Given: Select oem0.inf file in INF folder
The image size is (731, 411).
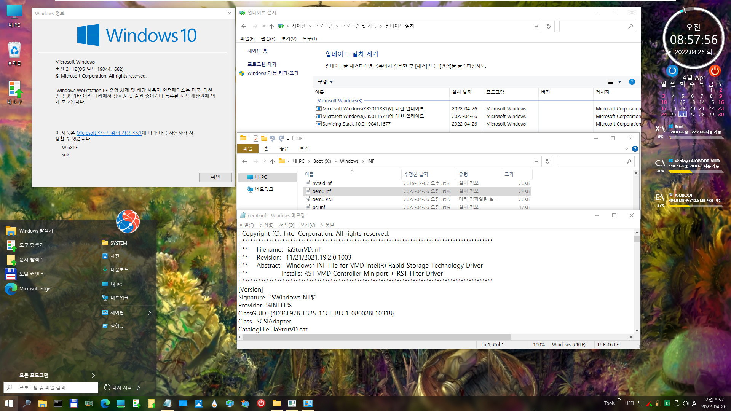Looking at the screenshot, I should pos(417,191).
